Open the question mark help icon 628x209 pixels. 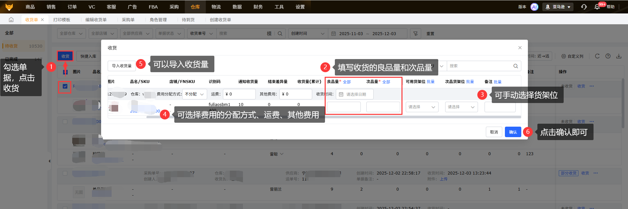(608, 56)
